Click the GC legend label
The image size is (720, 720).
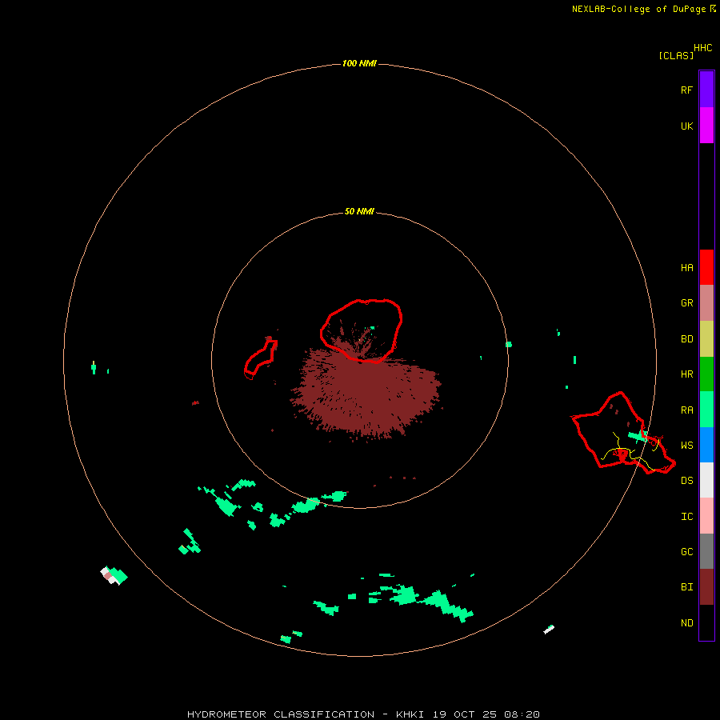coord(686,552)
